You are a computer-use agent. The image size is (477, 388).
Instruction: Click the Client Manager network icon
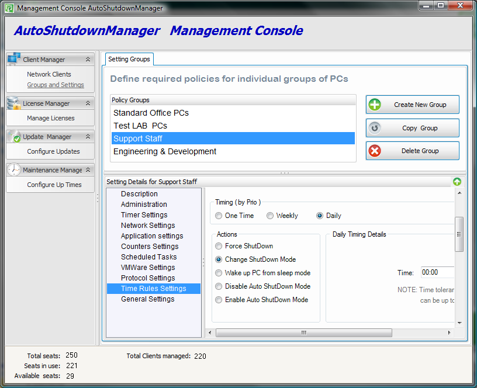pos(14,58)
